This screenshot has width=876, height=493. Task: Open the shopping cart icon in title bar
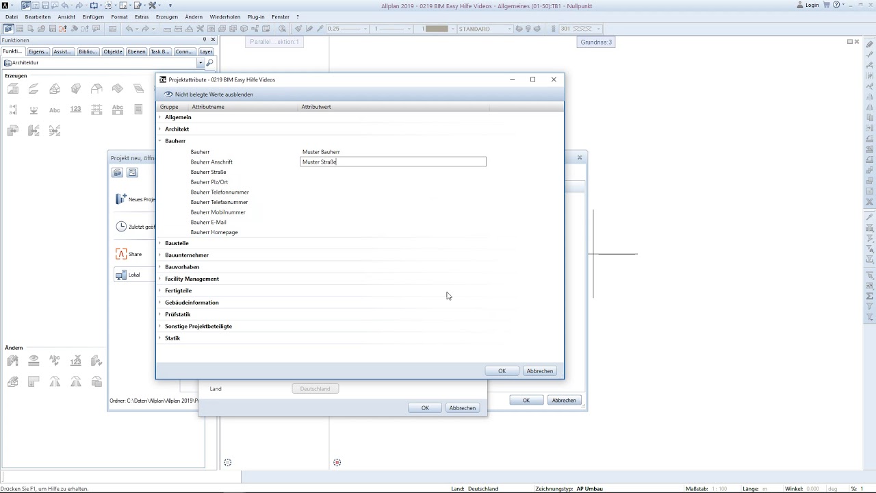pyautogui.click(x=826, y=5)
